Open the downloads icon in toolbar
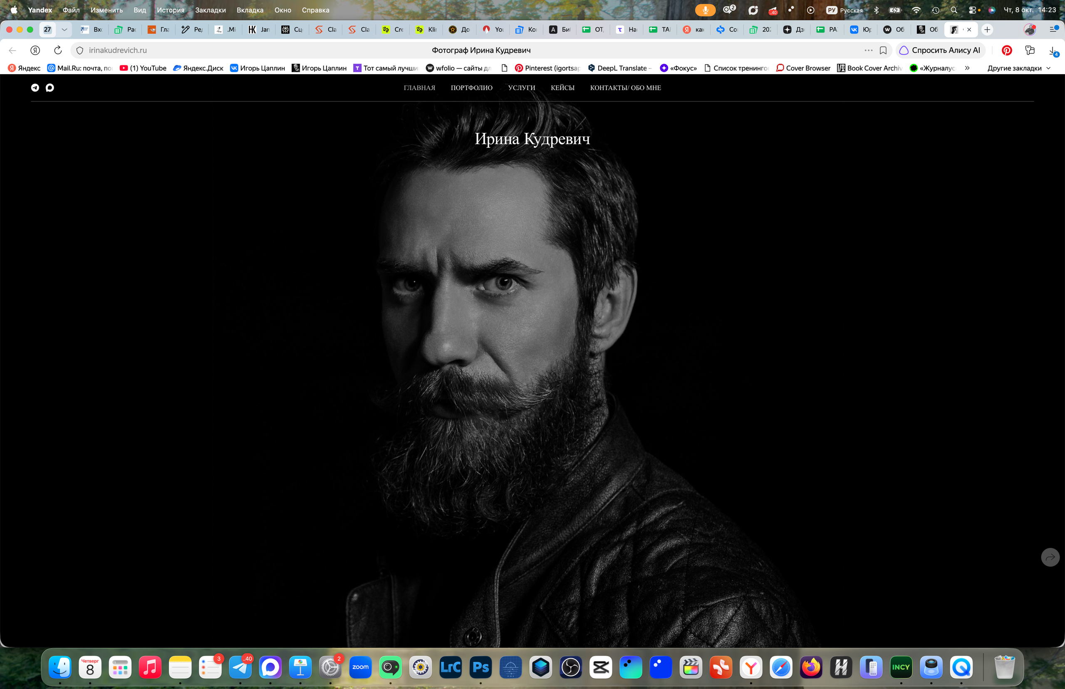The height and width of the screenshot is (689, 1065). (1053, 51)
